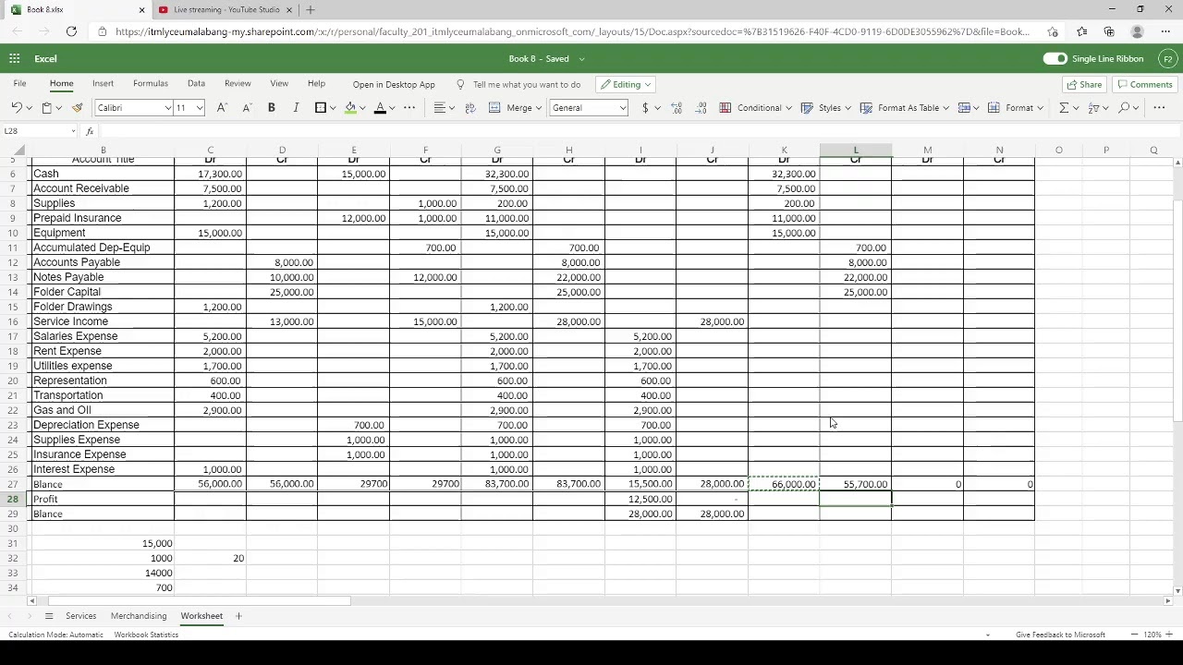Click the Wrap Text icon
This screenshot has height=665, width=1183.
[470, 108]
